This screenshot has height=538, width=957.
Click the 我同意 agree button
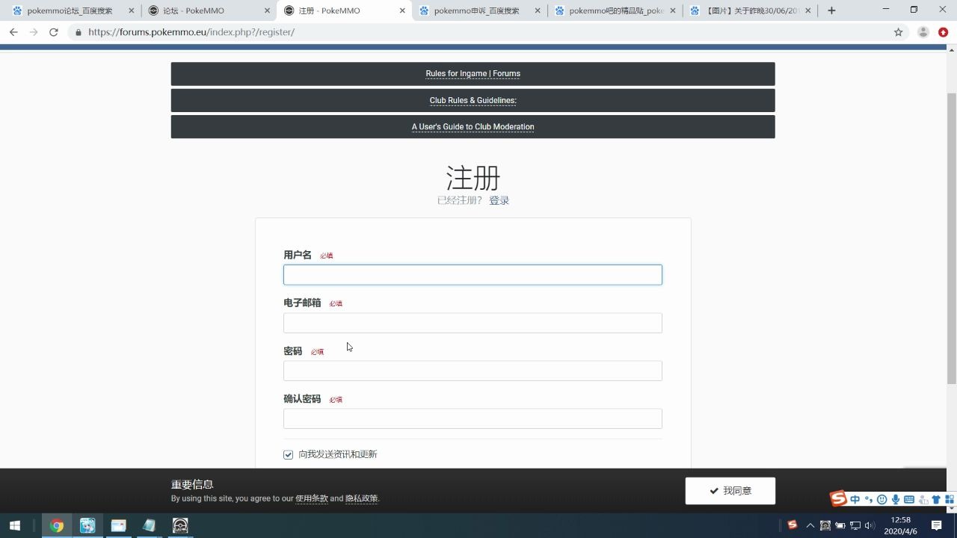click(x=730, y=491)
